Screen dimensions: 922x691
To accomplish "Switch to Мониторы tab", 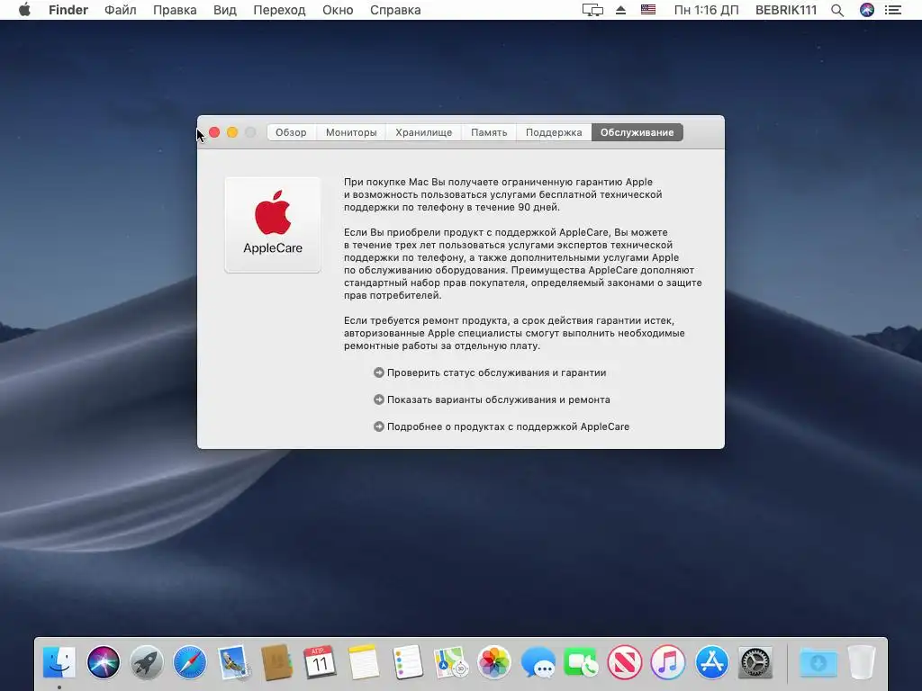I will coord(351,132).
